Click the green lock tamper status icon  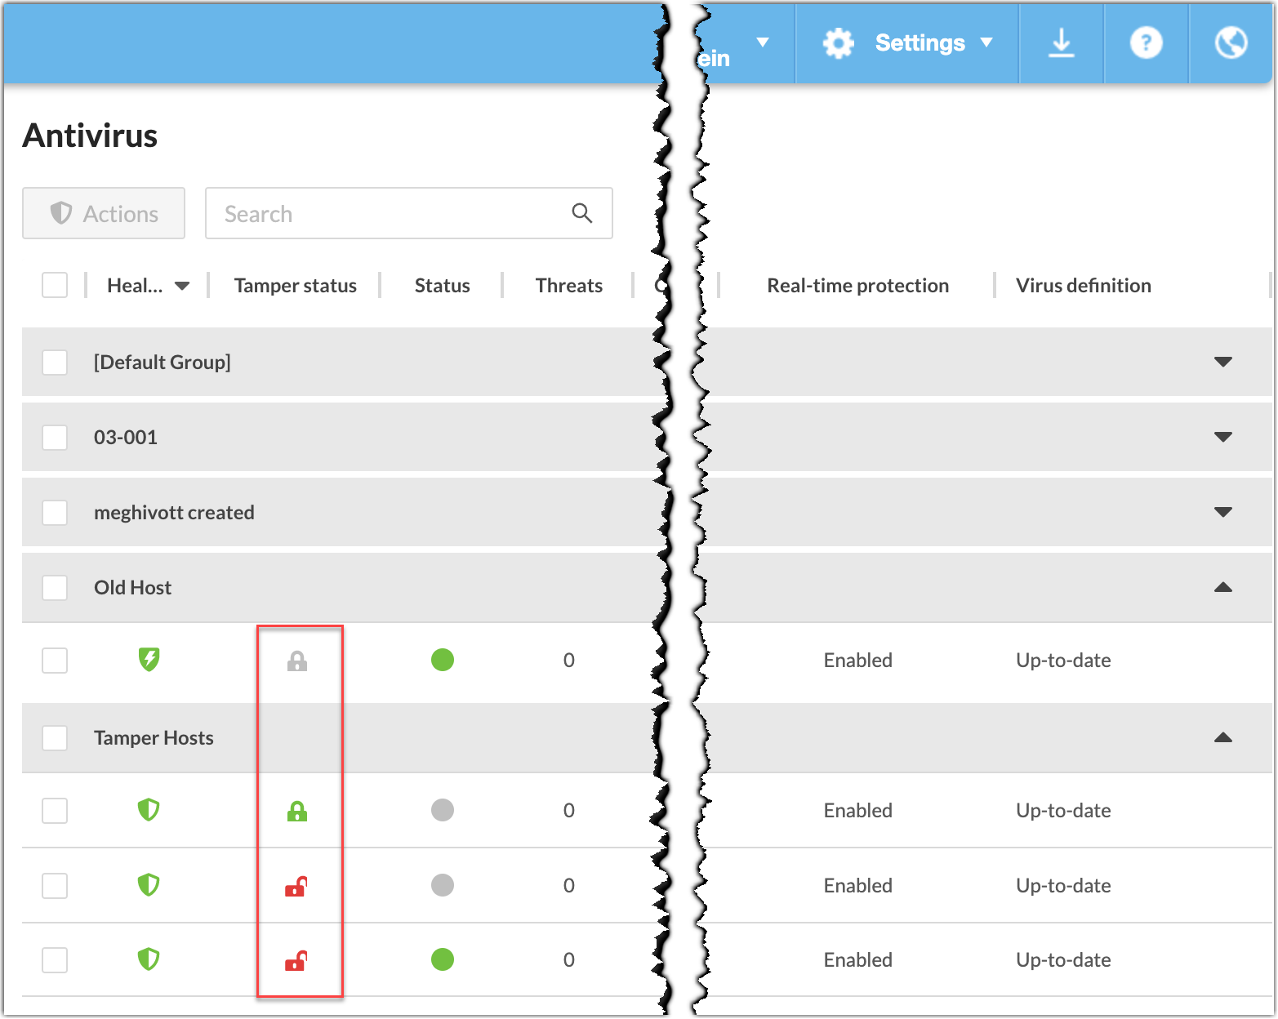(297, 811)
